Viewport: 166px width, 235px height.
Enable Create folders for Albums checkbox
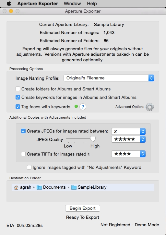pyautogui.click(x=18, y=89)
